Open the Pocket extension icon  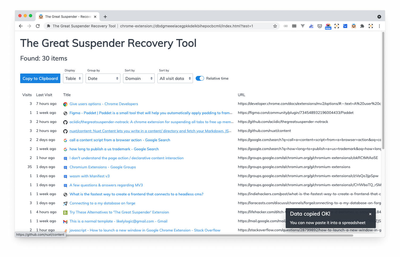[320, 26]
